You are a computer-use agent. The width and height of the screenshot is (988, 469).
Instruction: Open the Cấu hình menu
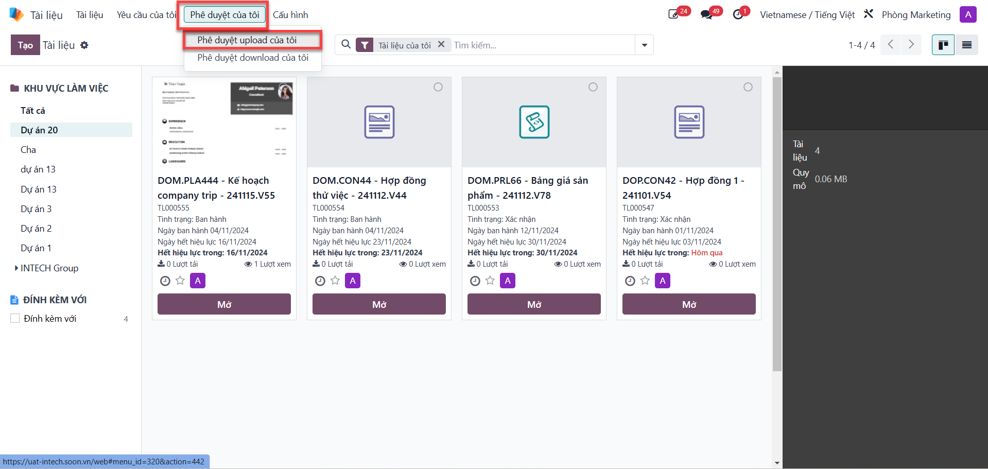pos(290,15)
